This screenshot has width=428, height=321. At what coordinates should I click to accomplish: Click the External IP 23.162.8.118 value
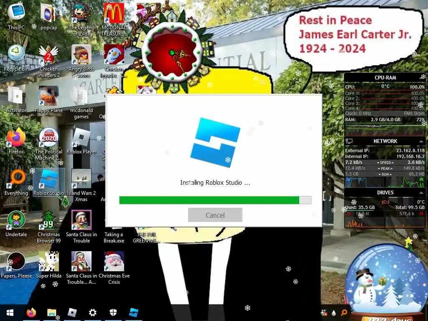pyautogui.click(x=410, y=150)
